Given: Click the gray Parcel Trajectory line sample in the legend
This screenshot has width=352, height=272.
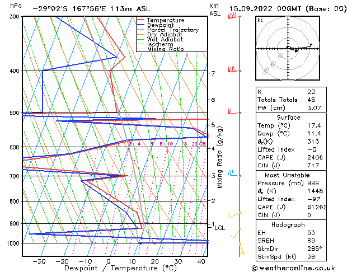Looking at the screenshot, I should pos(141,30).
